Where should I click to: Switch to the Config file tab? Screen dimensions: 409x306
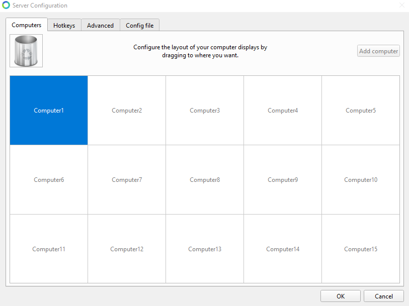(139, 26)
